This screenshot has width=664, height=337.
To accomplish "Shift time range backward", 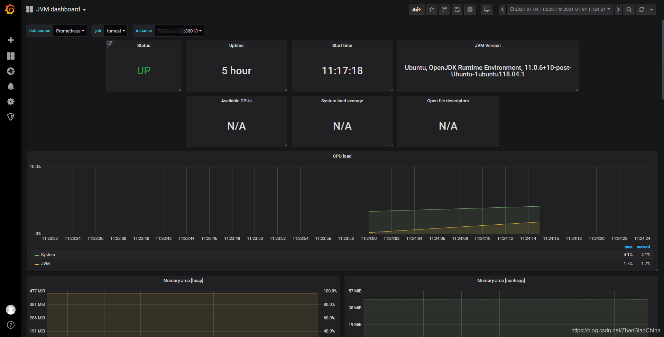I will [x=502, y=9].
